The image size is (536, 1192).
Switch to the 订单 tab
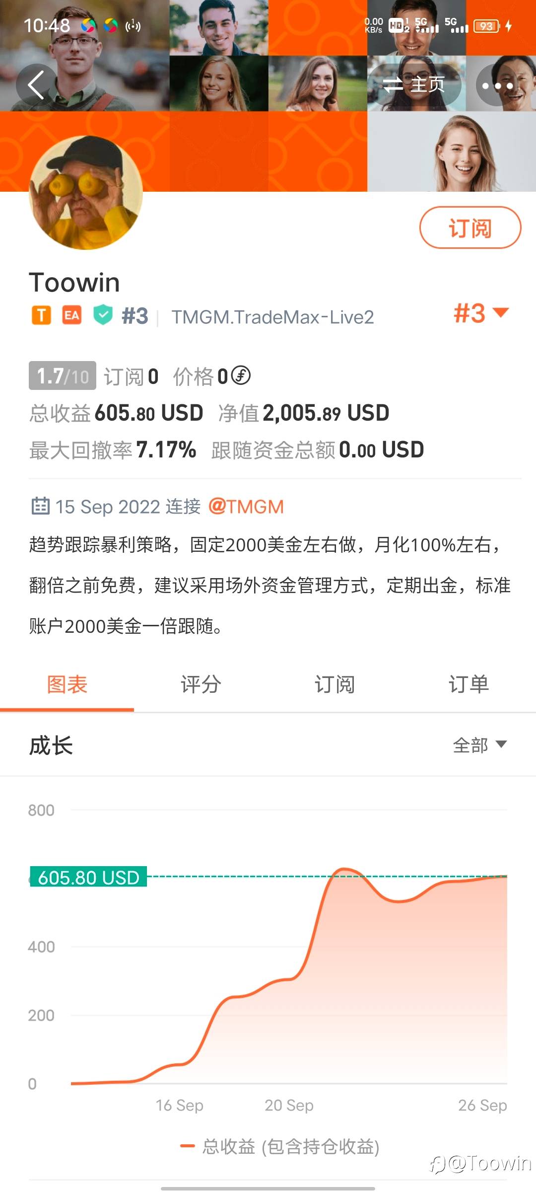[x=469, y=684]
